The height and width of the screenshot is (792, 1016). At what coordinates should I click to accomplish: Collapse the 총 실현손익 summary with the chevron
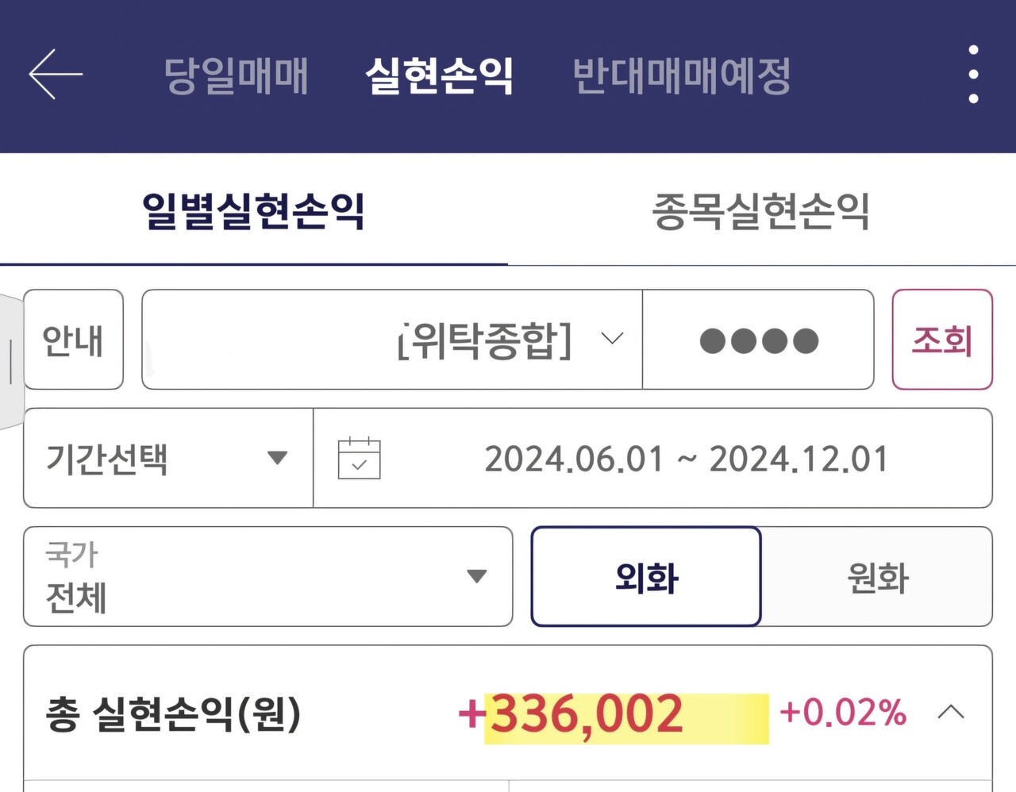[950, 713]
